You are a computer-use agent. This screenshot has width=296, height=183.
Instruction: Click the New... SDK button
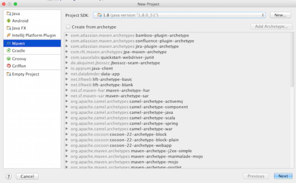pyautogui.click(x=280, y=15)
